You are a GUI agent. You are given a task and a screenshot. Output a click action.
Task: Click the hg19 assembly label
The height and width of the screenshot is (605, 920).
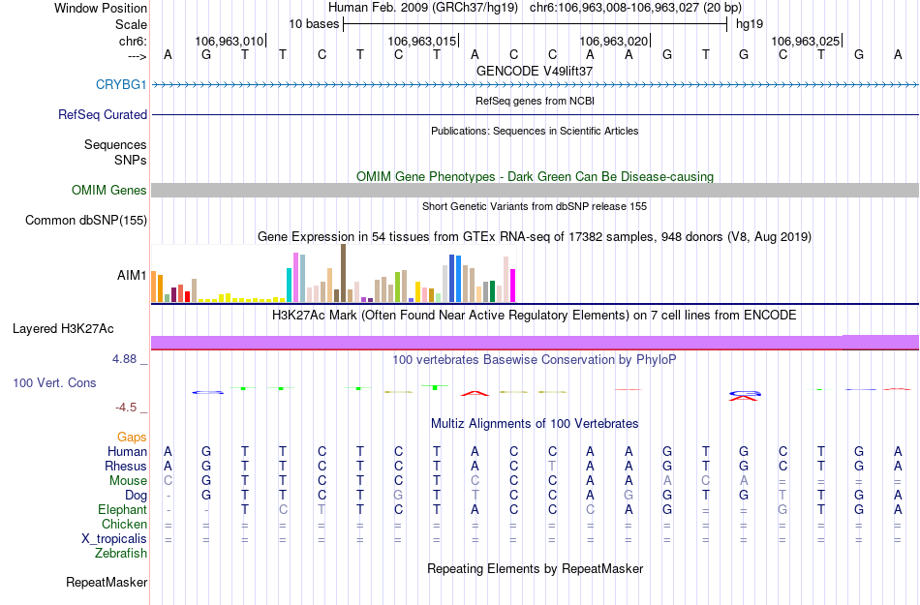coord(750,24)
